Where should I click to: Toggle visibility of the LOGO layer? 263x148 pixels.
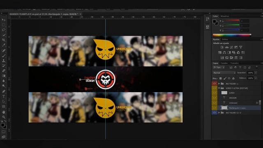click(x=215, y=93)
